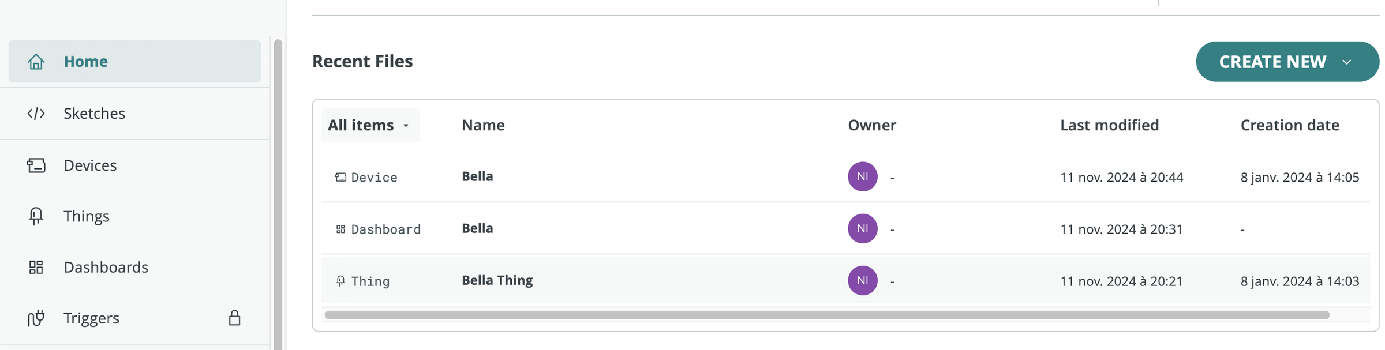Select the Devices board icon in sidebar
The image size is (1385, 350).
point(36,165)
